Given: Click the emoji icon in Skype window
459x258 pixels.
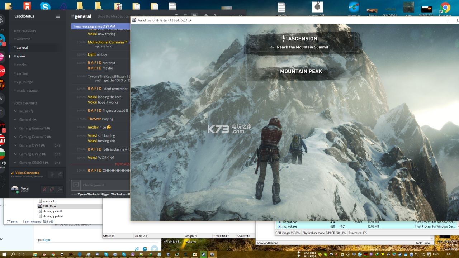Looking at the screenshot, I should click(145, 249).
